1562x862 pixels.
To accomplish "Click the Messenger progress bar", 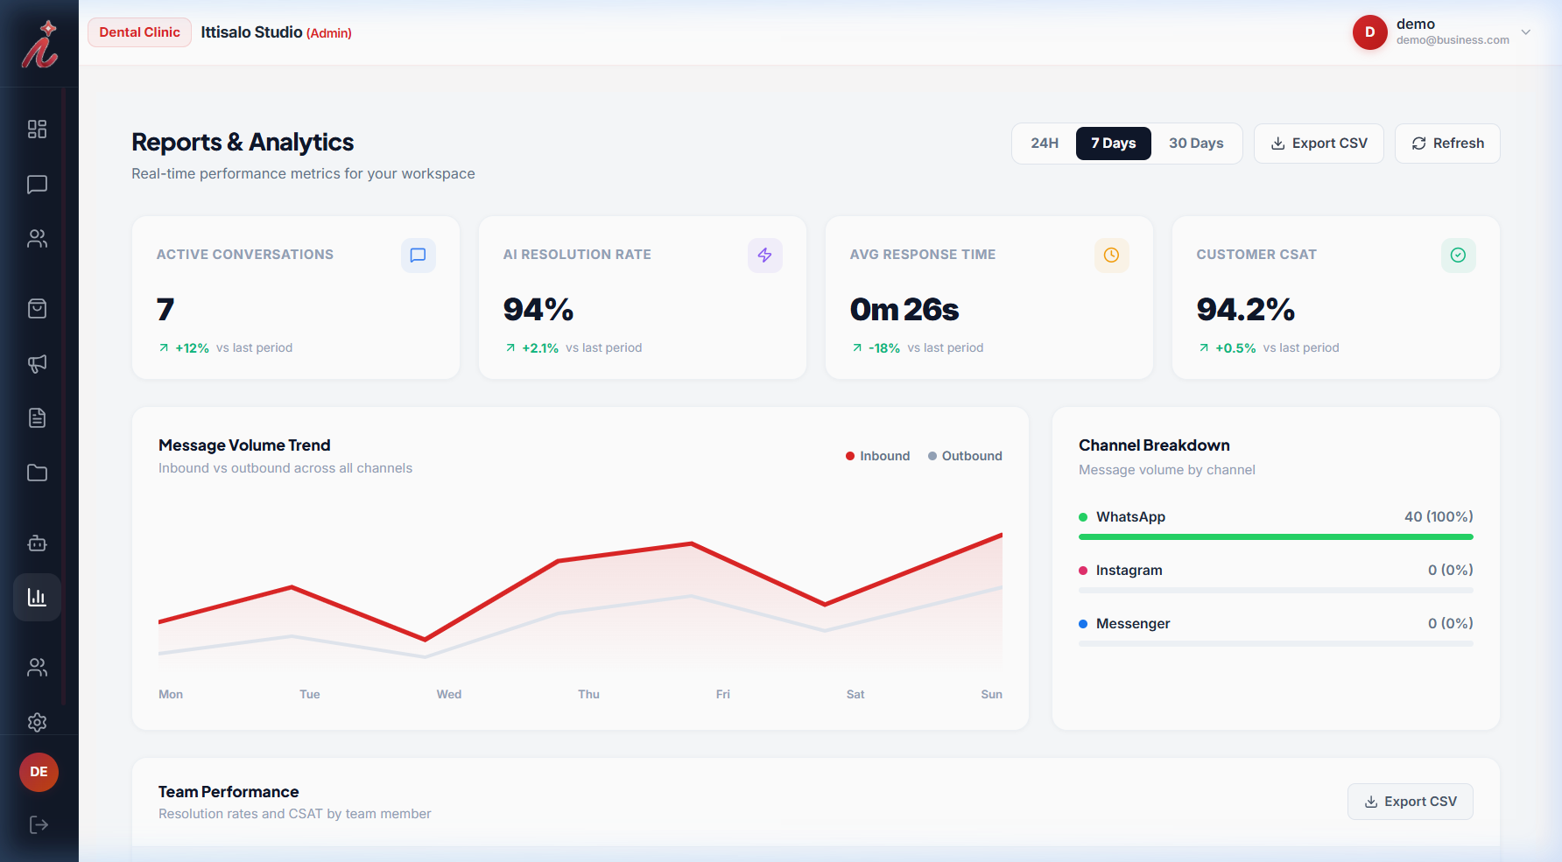I will [x=1276, y=644].
